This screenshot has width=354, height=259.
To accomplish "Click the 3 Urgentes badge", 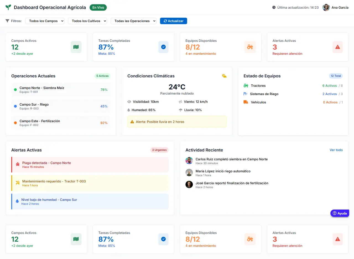I will 159,150.
